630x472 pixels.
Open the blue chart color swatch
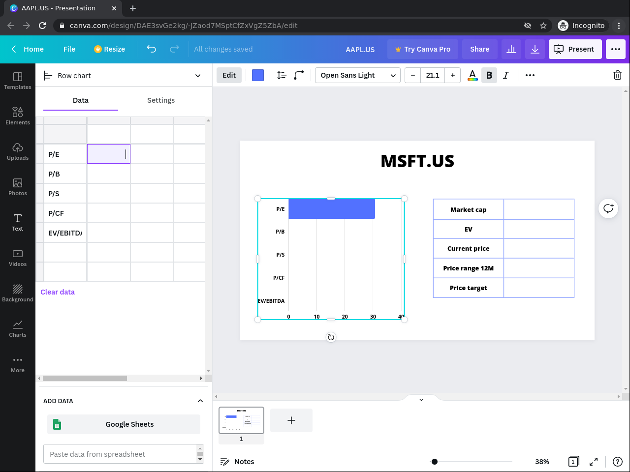click(x=258, y=75)
